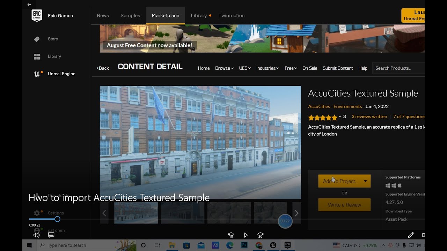
Task: Select the second gallery thumbnail
Action: click(x=183, y=213)
